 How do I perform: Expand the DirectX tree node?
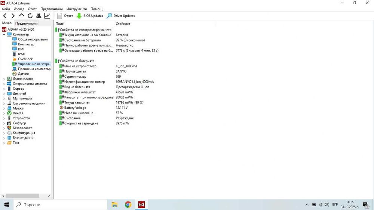click(4, 113)
